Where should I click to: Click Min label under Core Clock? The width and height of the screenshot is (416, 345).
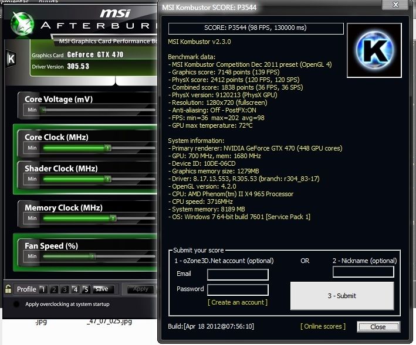click(x=32, y=148)
